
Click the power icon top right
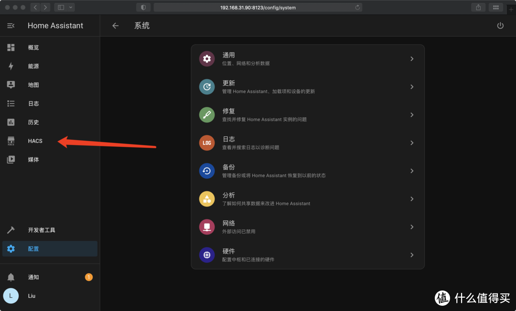click(500, 25)
